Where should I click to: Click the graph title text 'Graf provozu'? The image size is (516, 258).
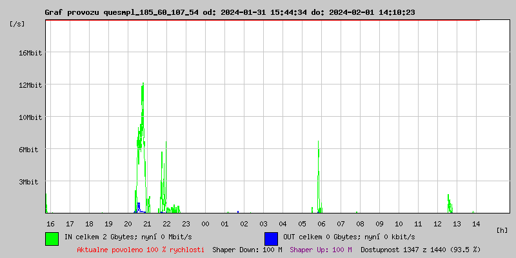(x=71, y=12)
